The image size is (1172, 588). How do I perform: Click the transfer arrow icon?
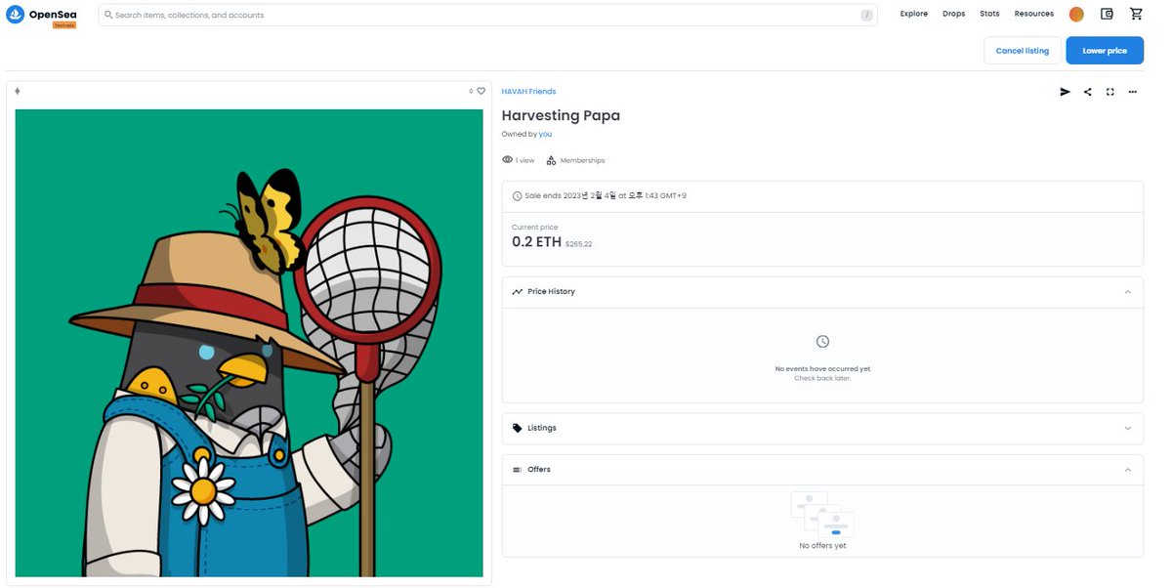(1066, 92)
